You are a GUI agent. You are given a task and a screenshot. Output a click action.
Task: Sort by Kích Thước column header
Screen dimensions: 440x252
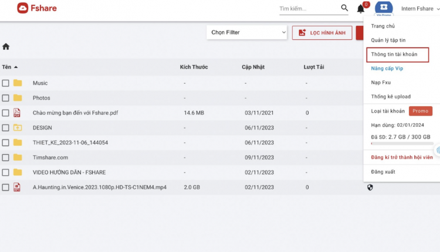(x=194, y=67)
